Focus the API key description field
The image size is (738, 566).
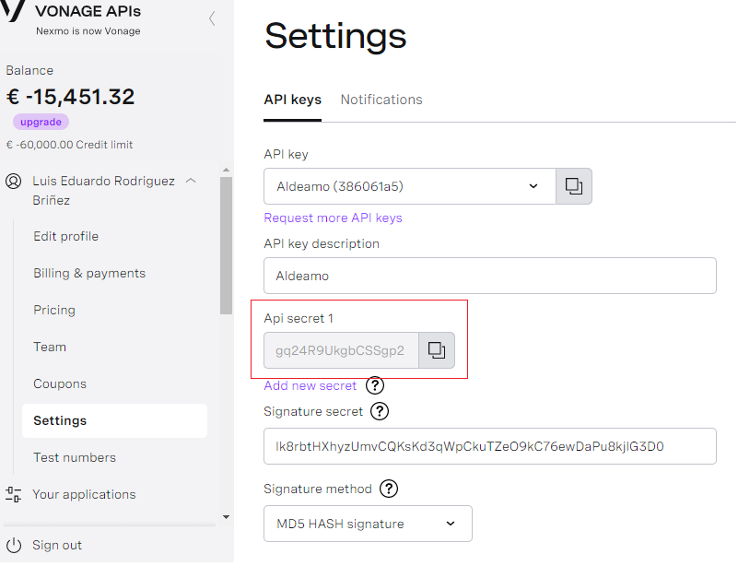click(490, 276)
